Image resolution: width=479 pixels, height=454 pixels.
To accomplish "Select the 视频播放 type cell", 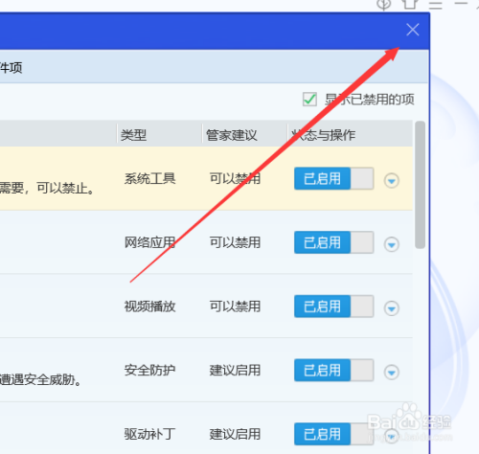I will point(149,306).
